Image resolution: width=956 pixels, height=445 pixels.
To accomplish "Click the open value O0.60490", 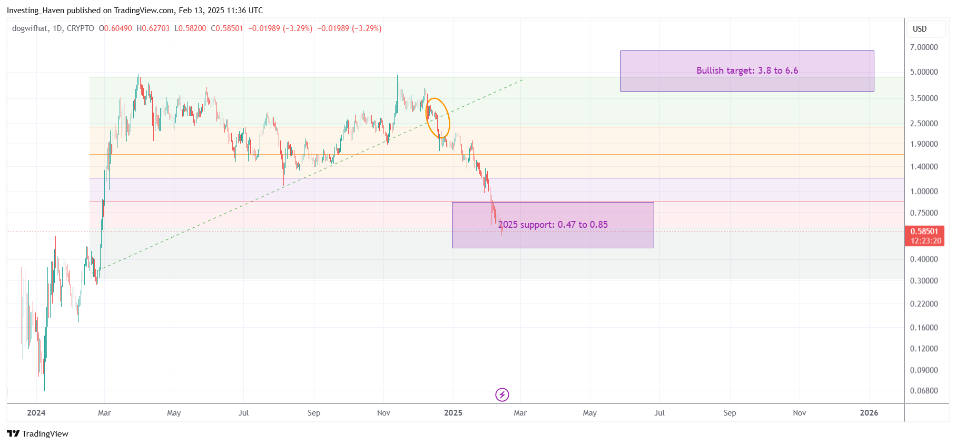I will click(115, 28).
